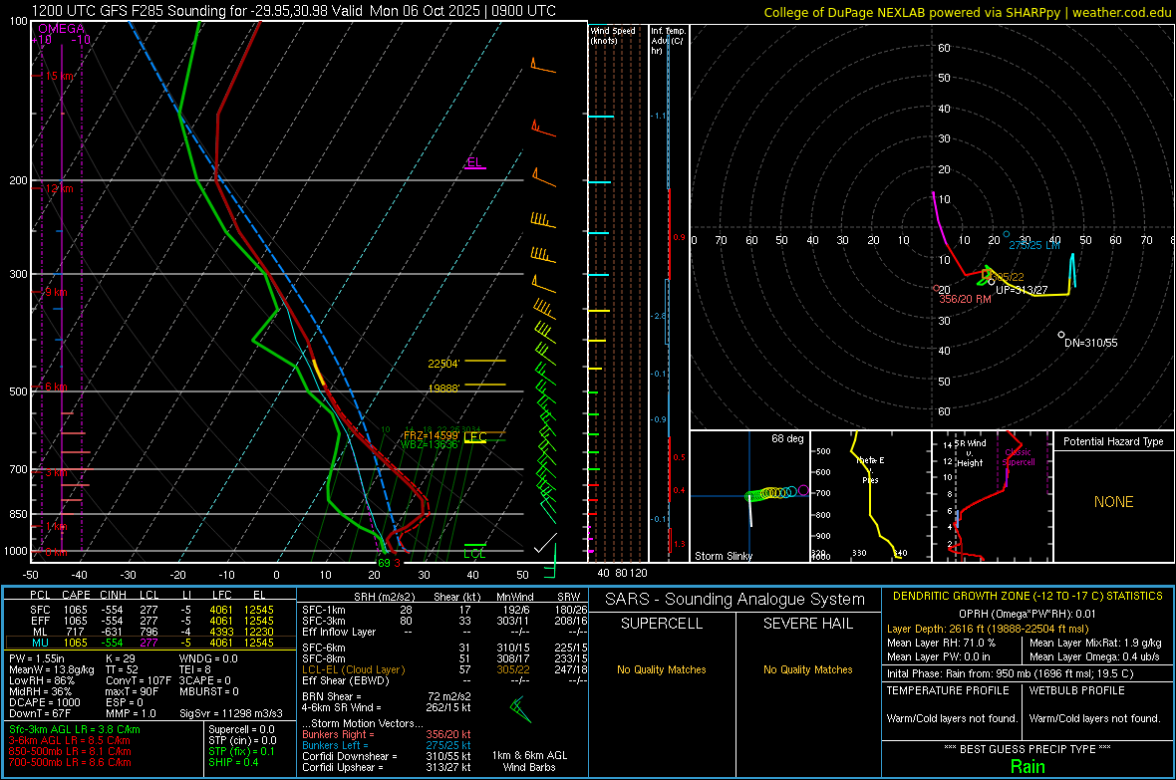Click the DCAPE = 1000 value
The height and width of the screenshot is (780, 1176).
(x=44, y=702)
